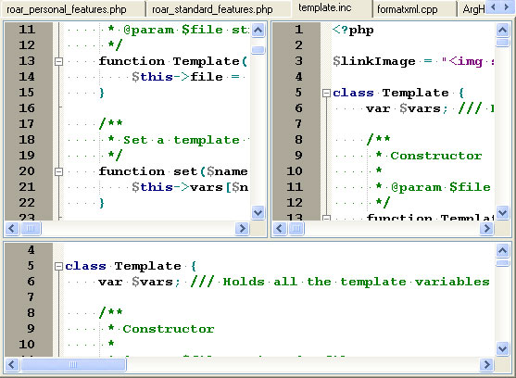This screenshot has height=378, width=516.
Task: Click scroll-left arrow in top-left pane
Action: [x=12, y=228]
